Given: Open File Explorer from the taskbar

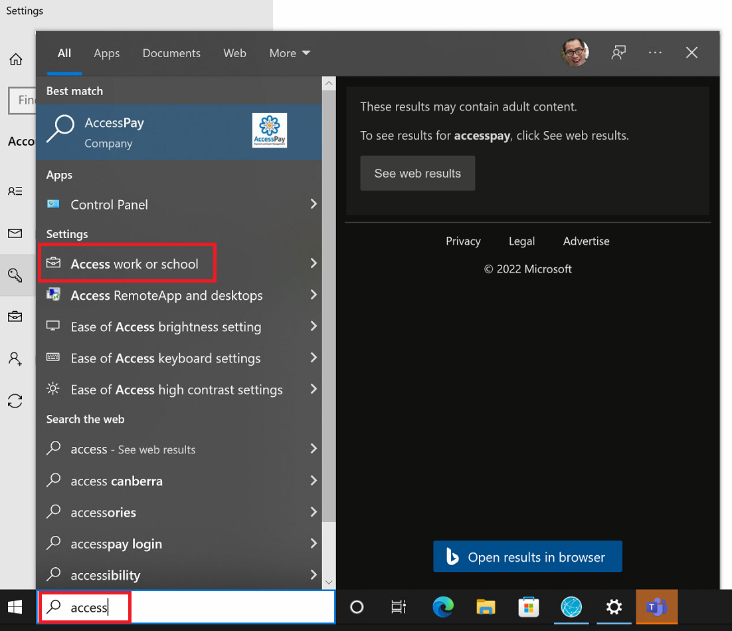Looking at the screenshot, I should coord(486,606).
